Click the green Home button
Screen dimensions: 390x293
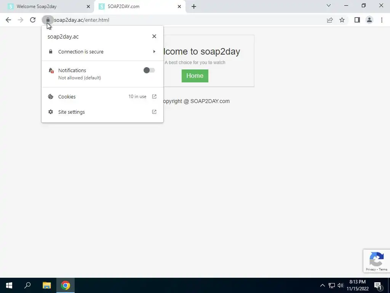coord(195,76)
